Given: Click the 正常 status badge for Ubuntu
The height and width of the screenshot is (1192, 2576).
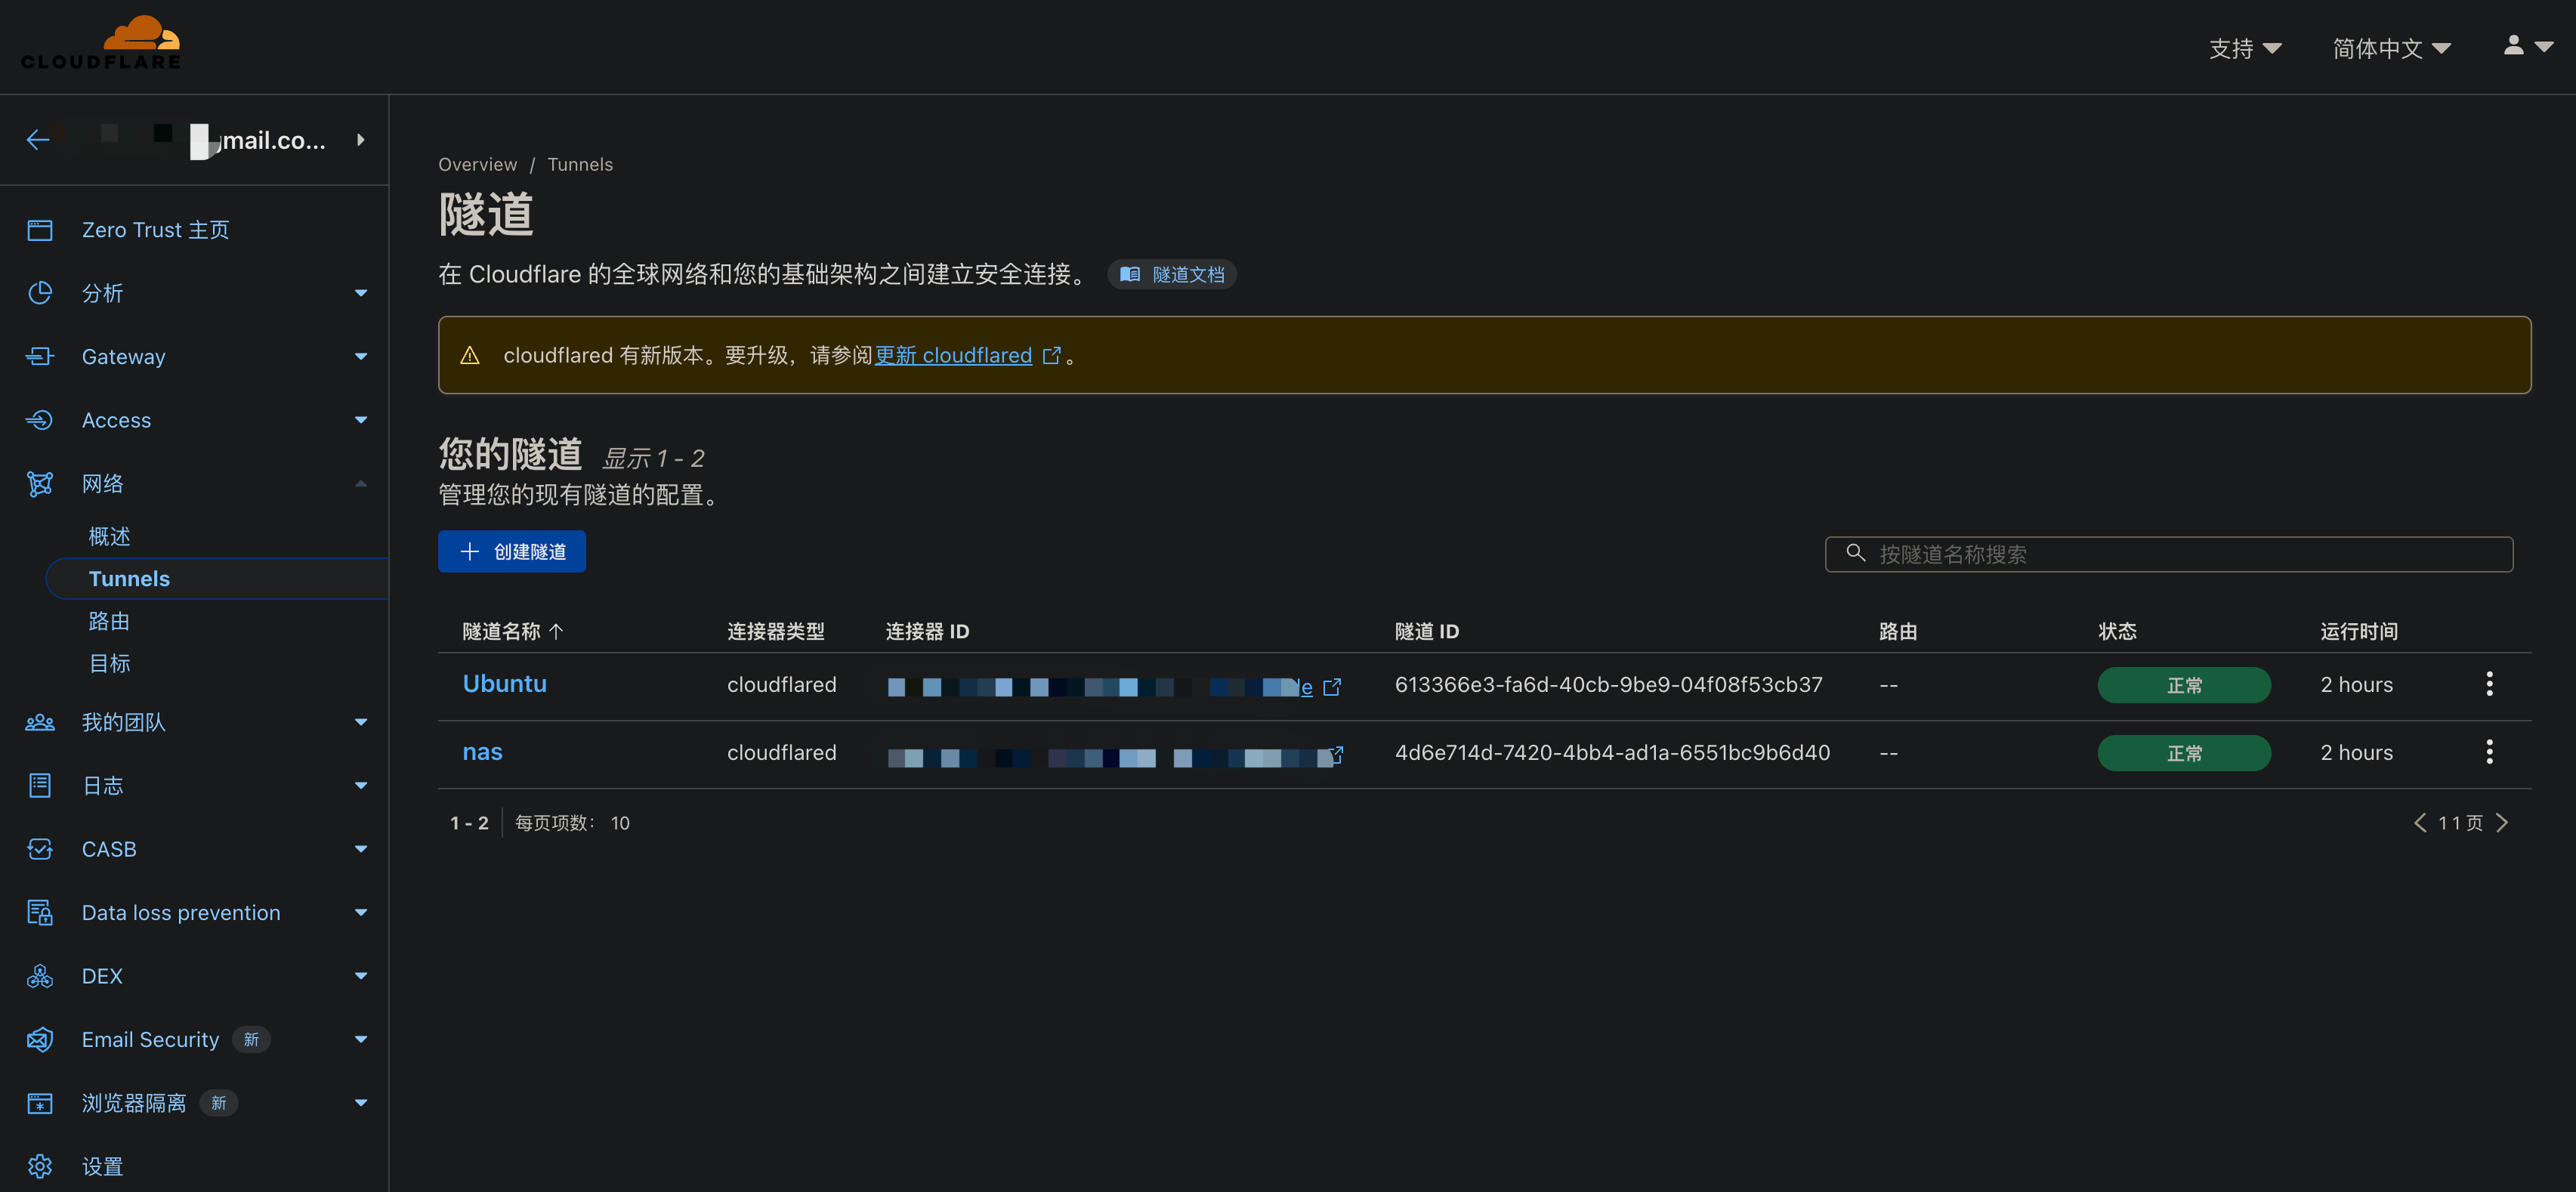Looking at the screenshot, I should pos(2184,685).
